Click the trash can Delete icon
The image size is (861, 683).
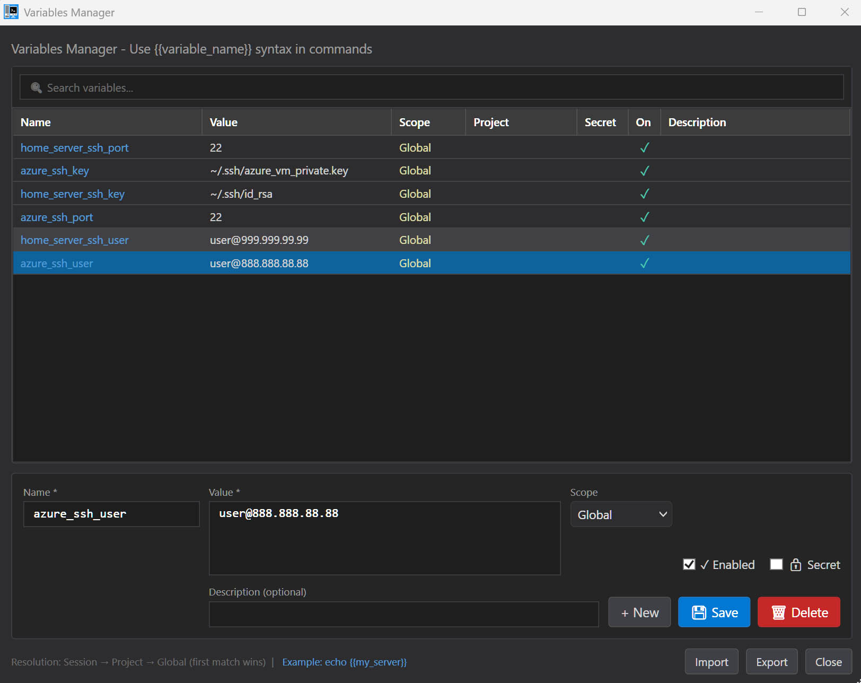[x=778, y=612]
